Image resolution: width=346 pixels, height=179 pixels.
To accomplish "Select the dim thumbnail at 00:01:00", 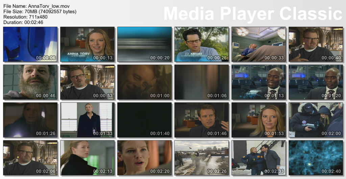I will click(144, 82).
